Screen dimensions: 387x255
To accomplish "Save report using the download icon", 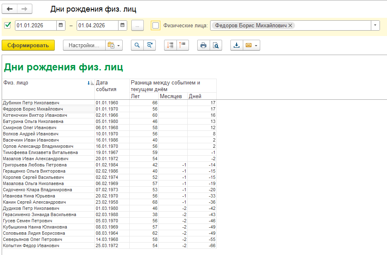I will pos(237,46).
